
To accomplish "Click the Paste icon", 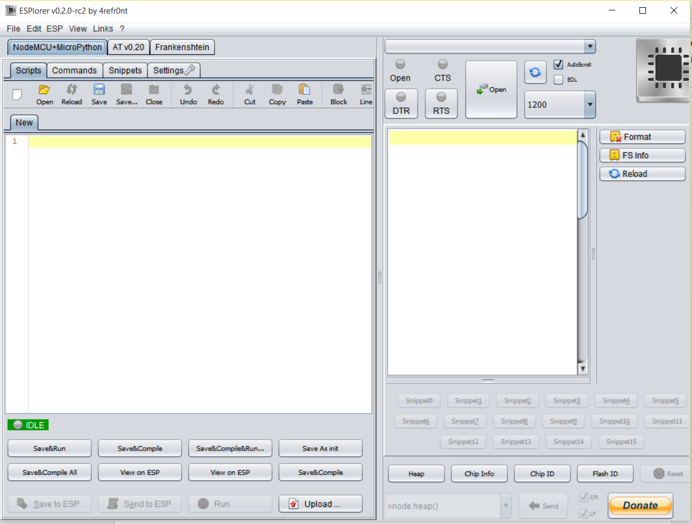I will click(304, 93).
